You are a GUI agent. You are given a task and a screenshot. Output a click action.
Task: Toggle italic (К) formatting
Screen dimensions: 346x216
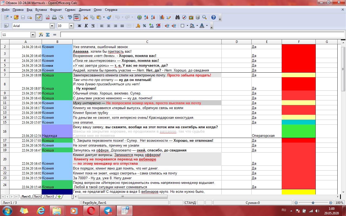(86, 26)
